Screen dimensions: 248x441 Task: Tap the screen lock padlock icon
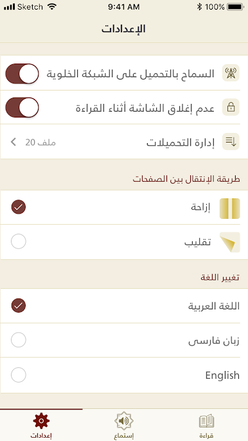tap(231, 107)
